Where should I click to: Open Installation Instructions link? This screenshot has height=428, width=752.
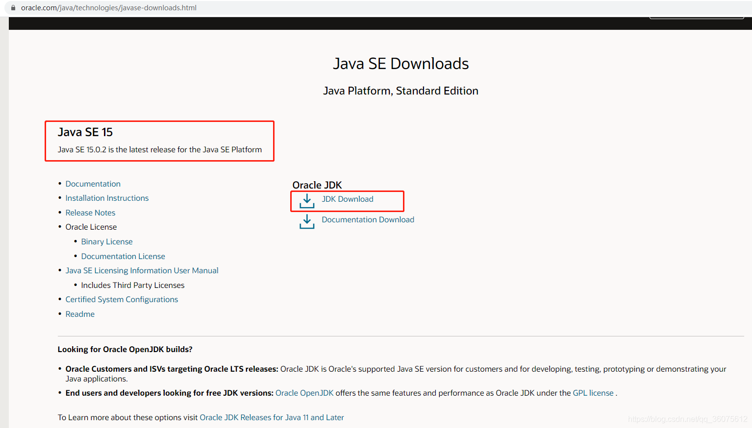pos(107,198)
